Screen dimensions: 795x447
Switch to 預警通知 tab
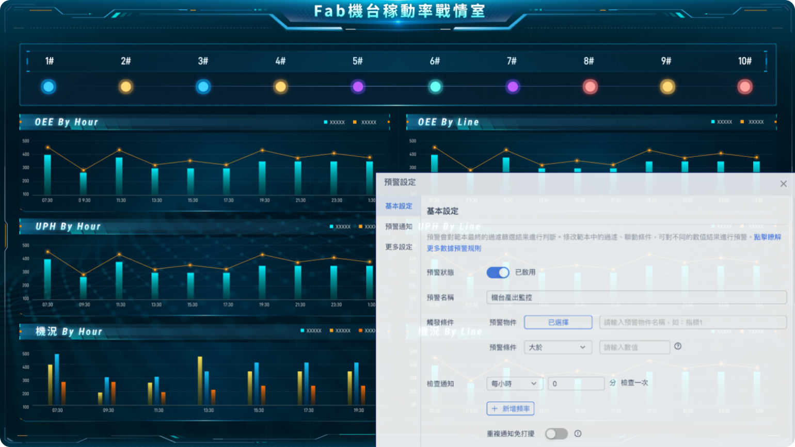(x=399, y=227)
